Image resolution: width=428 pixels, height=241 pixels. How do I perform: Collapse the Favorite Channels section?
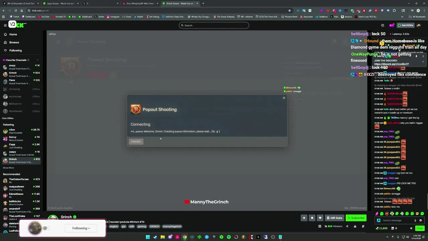coord(37,60)
